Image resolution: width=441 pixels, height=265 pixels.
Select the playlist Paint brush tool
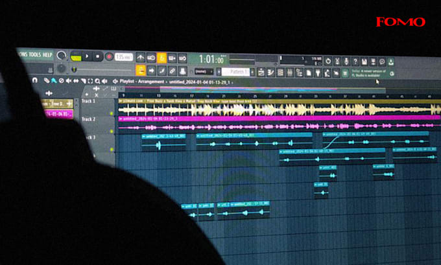click(53, 81)
